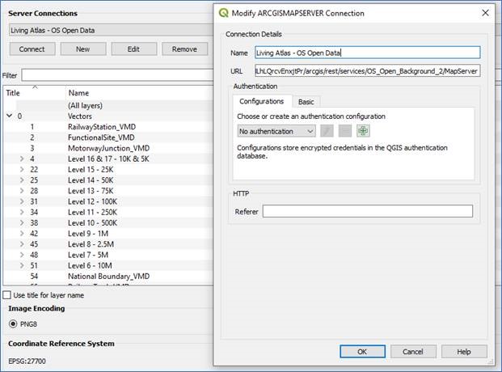Screen dimensions: 502x372
Task: Expand the Level 8 - 2.5M group
Action: pos(22,244)
